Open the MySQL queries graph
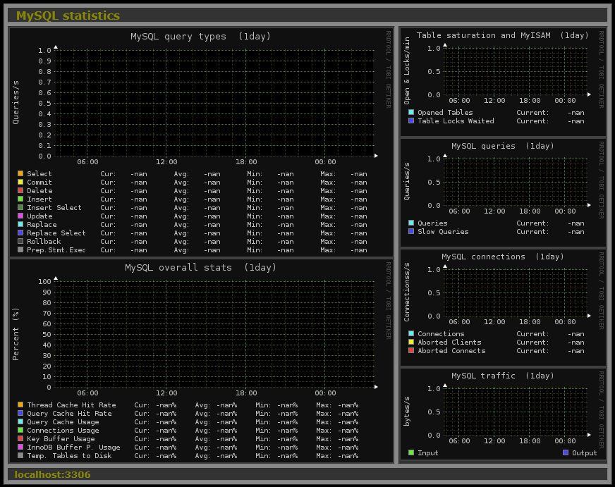 503,193
